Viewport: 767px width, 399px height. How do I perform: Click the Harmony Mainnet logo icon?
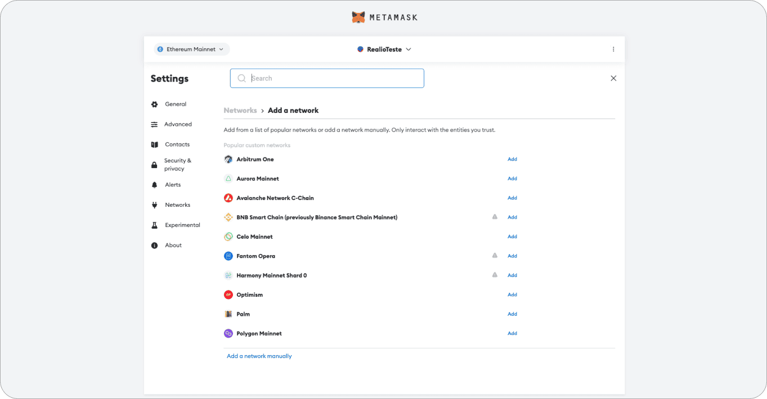[228, 276]
